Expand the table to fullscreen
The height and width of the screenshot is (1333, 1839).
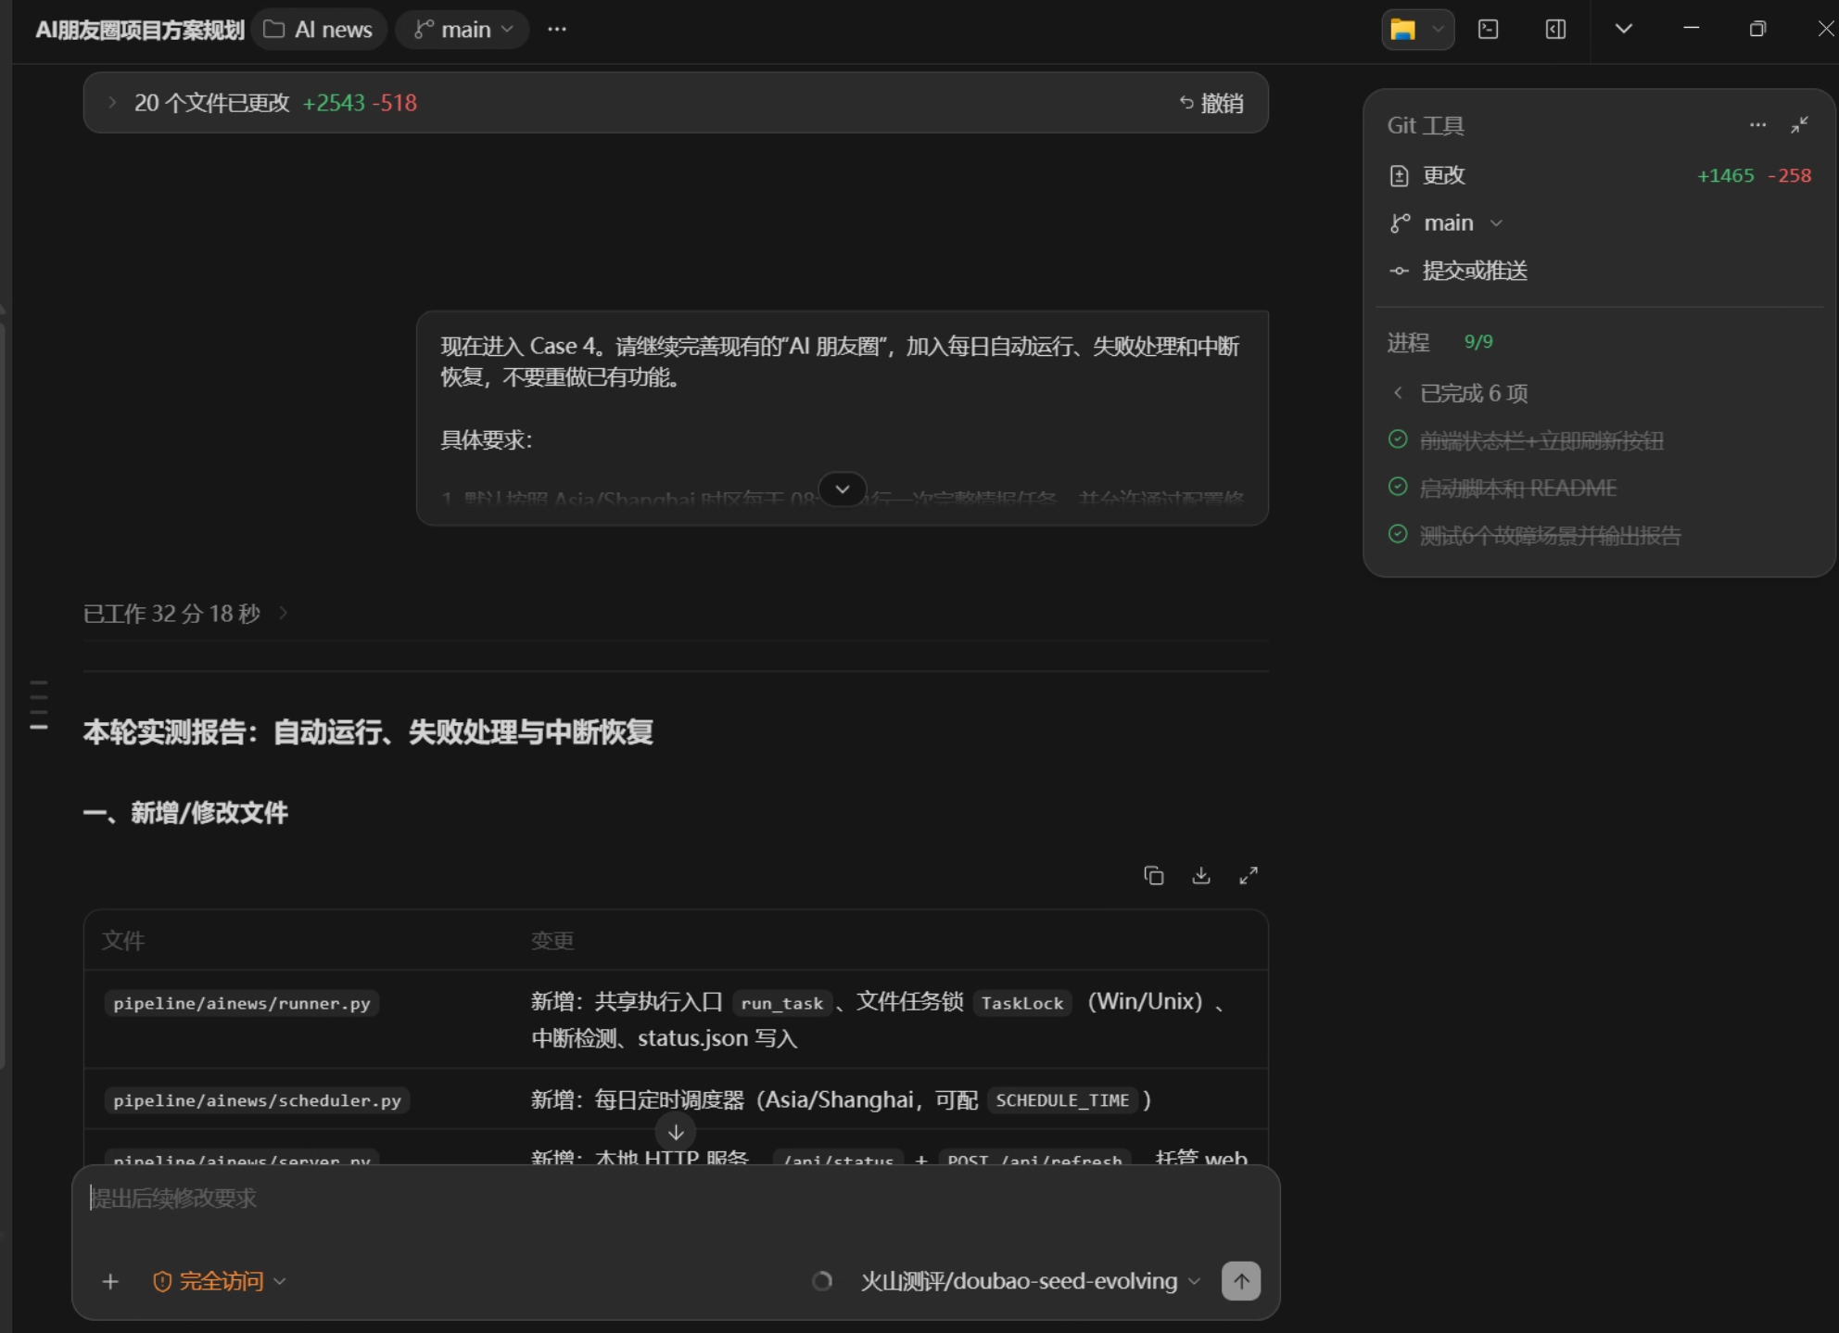pos(1249,875)
